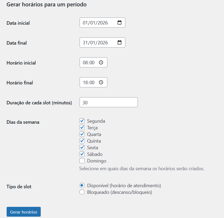Open calendar picker for Data inicial
The width and height of the screenshot is (224, 218).
pyautogui.click(x=120, y=23)
